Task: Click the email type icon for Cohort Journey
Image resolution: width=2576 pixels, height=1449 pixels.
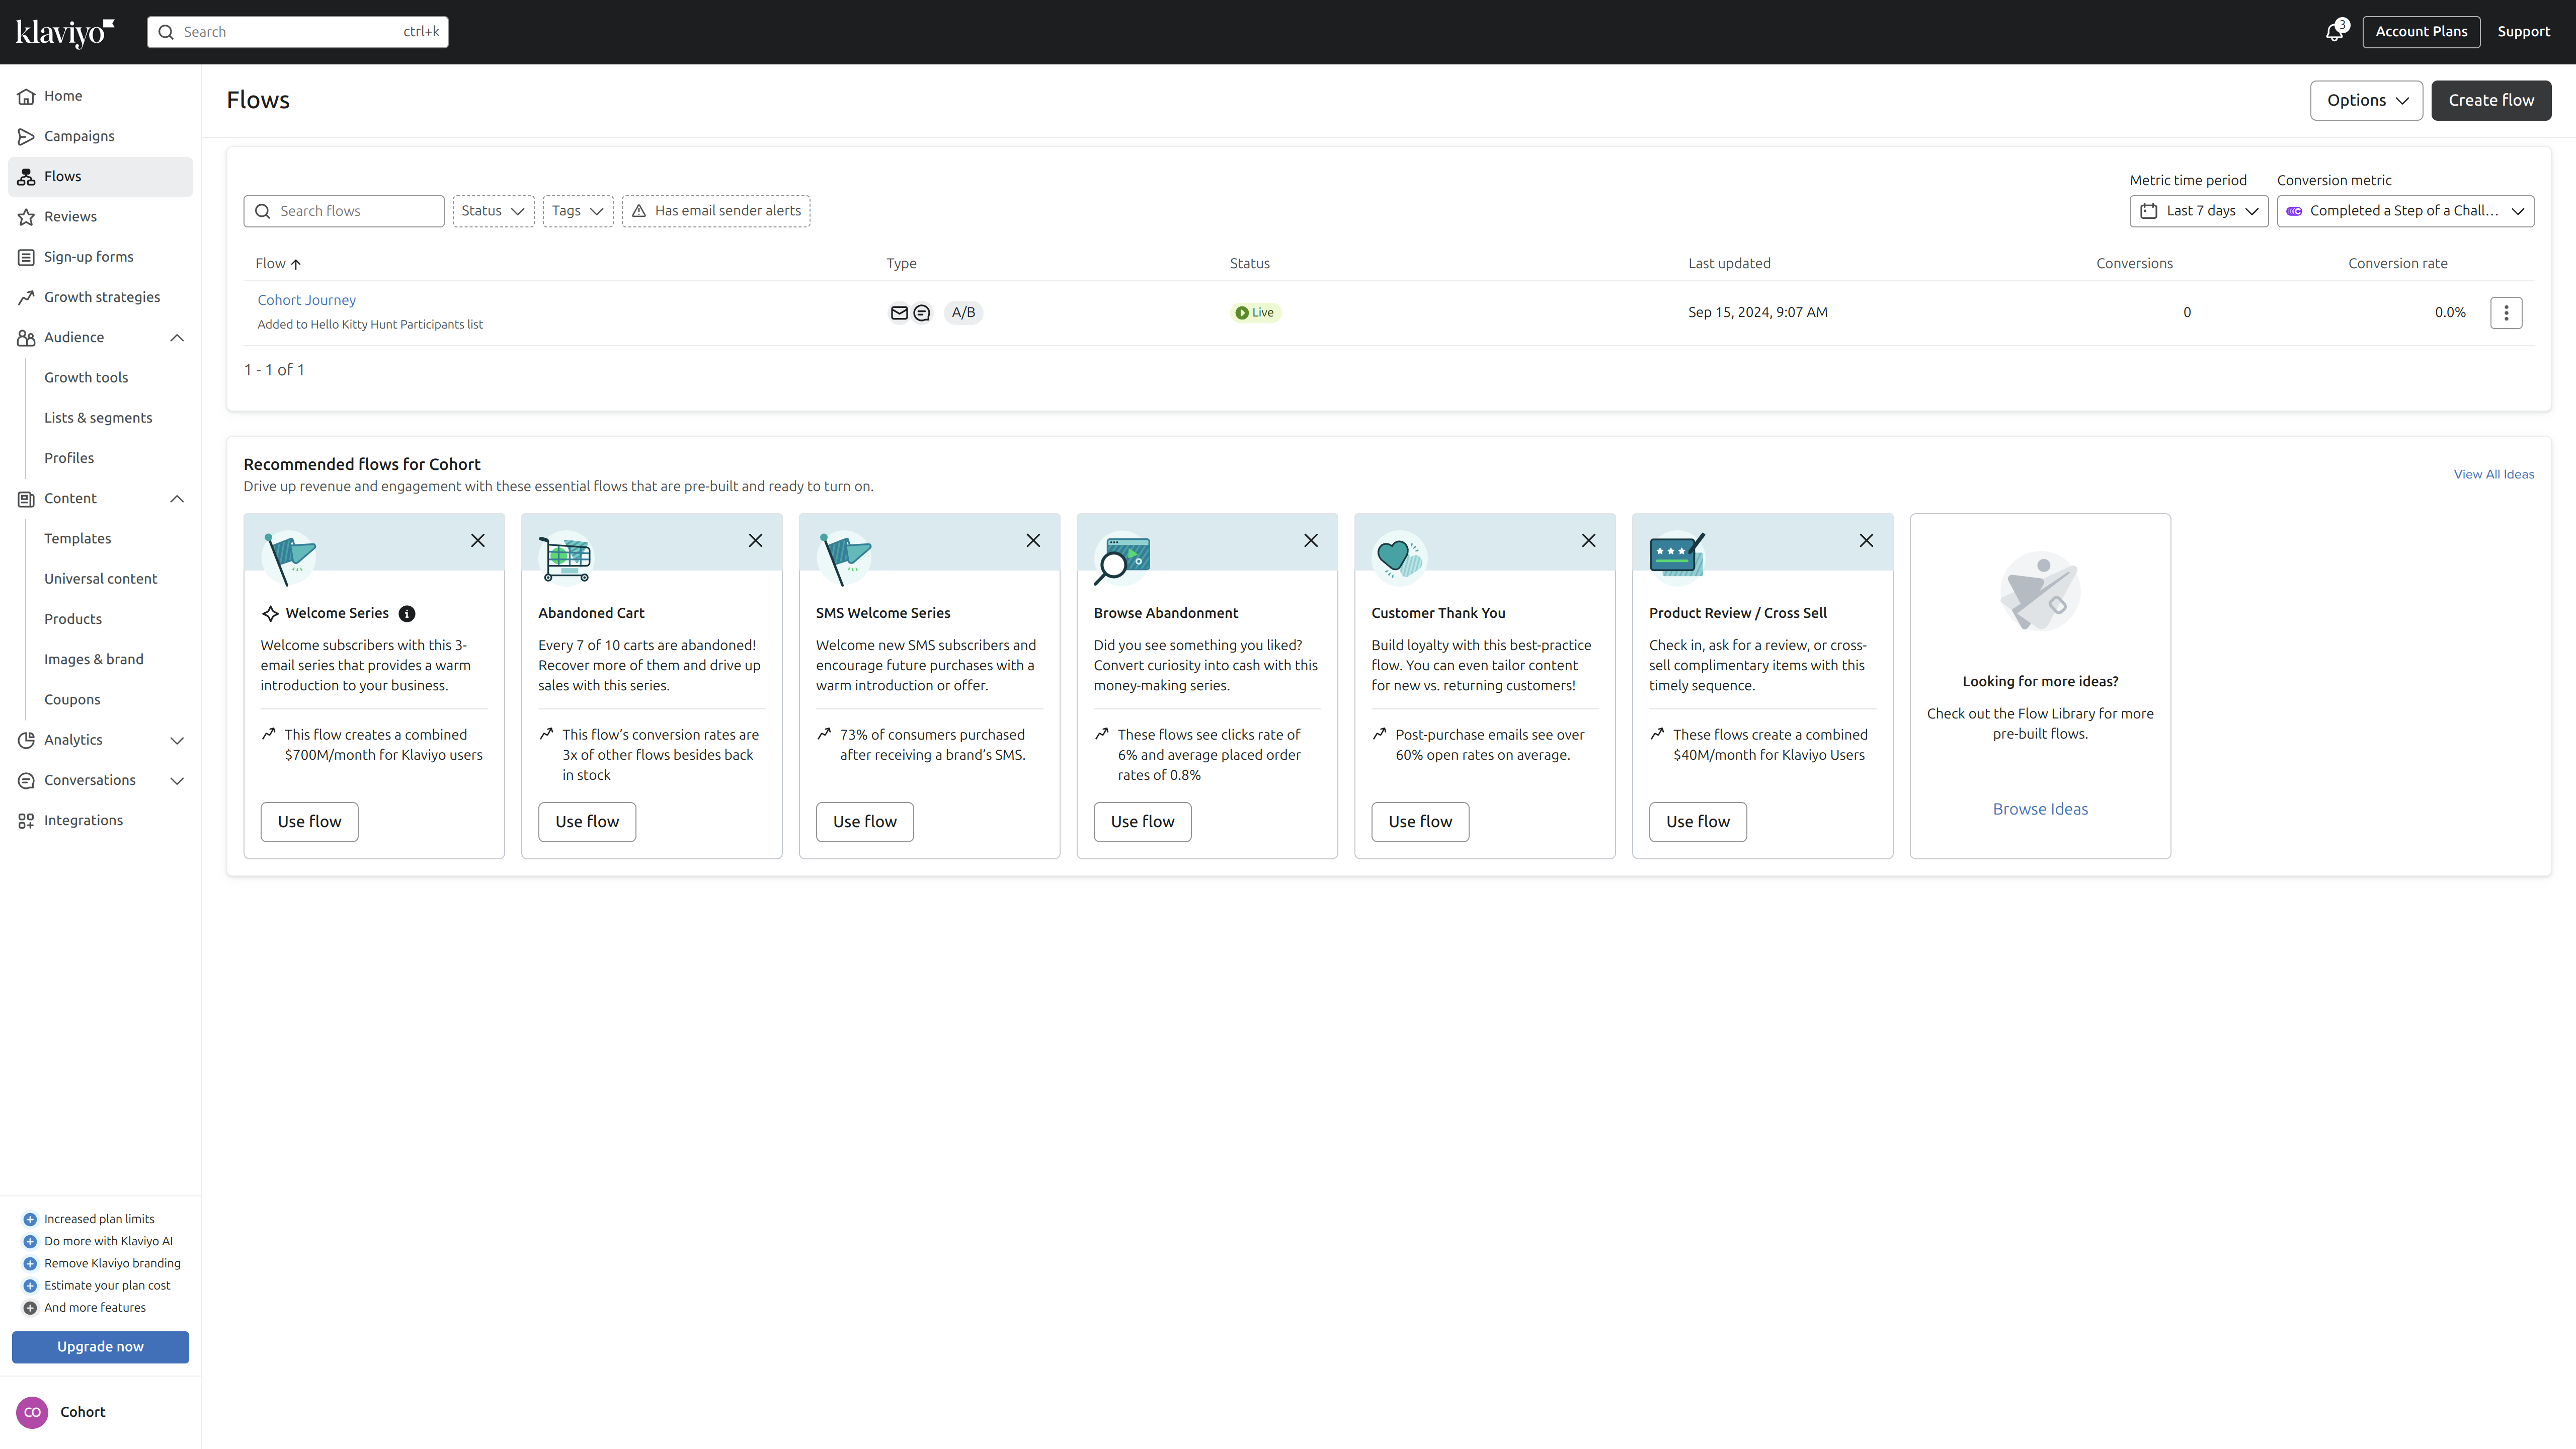Action: pyautogui.click(x=899, y=313)
